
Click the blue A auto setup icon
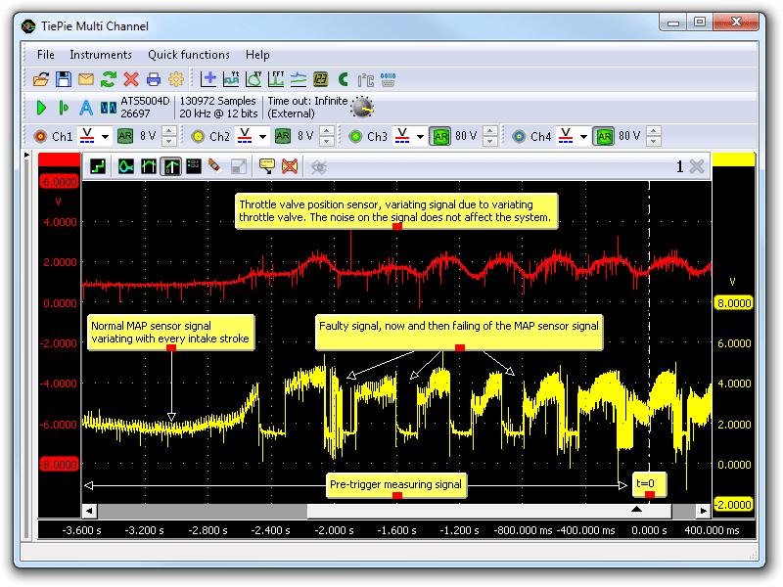[x=86, y=108]
